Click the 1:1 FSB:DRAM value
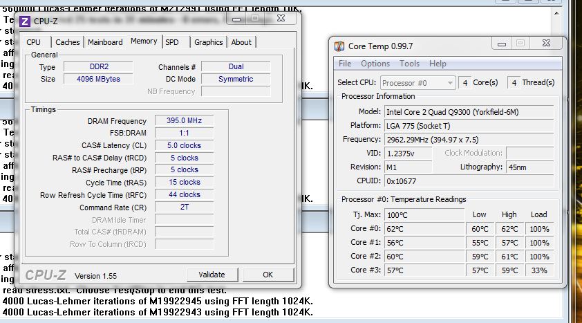The image size is (582, 323). tap(184, 133)
